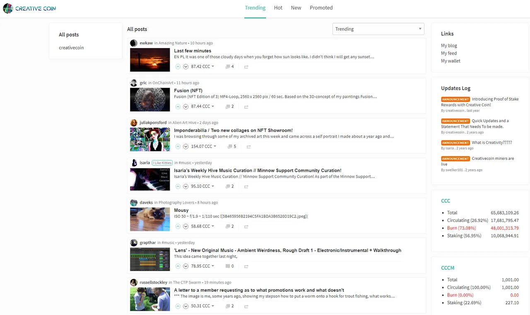Image resolution: width=530 pixels, height=315 pixels.
Task: Click gric's avatar picture
Action: [134, 83]
